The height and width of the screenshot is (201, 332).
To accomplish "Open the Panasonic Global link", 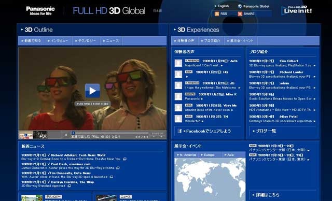I will [256, 6].
